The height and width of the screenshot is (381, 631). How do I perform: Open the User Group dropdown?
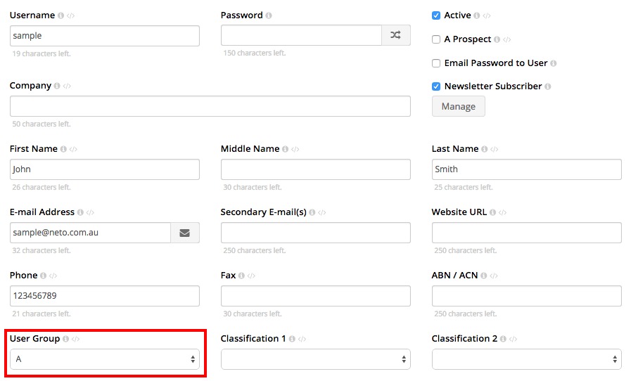pyautogui.click(x=105, y=359)
